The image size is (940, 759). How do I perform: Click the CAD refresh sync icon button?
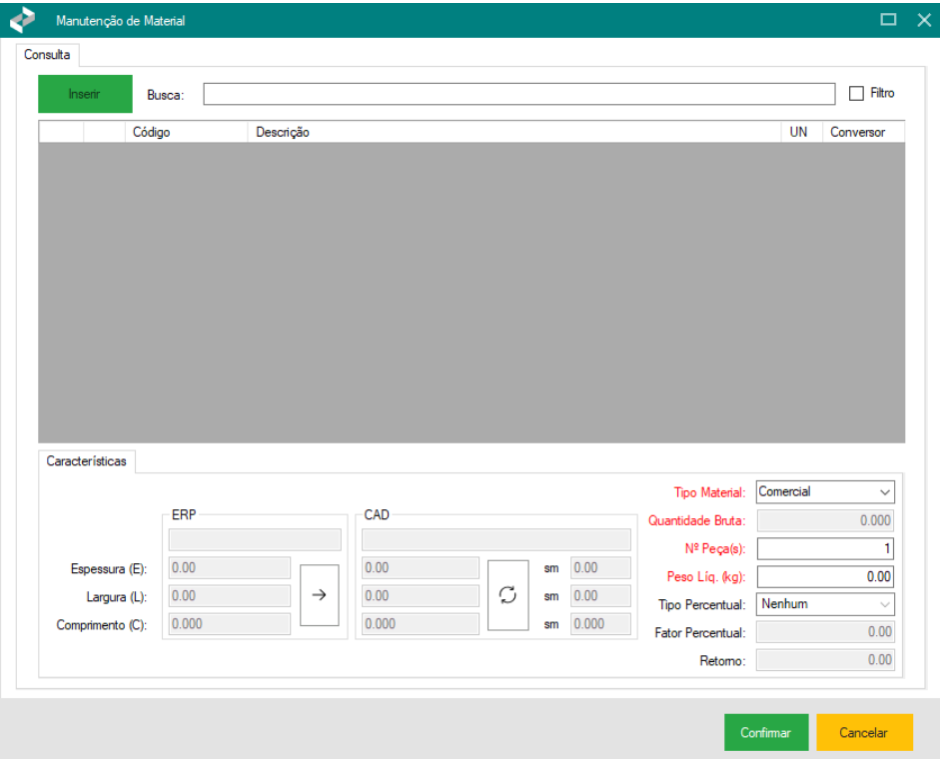coord(507,595)
